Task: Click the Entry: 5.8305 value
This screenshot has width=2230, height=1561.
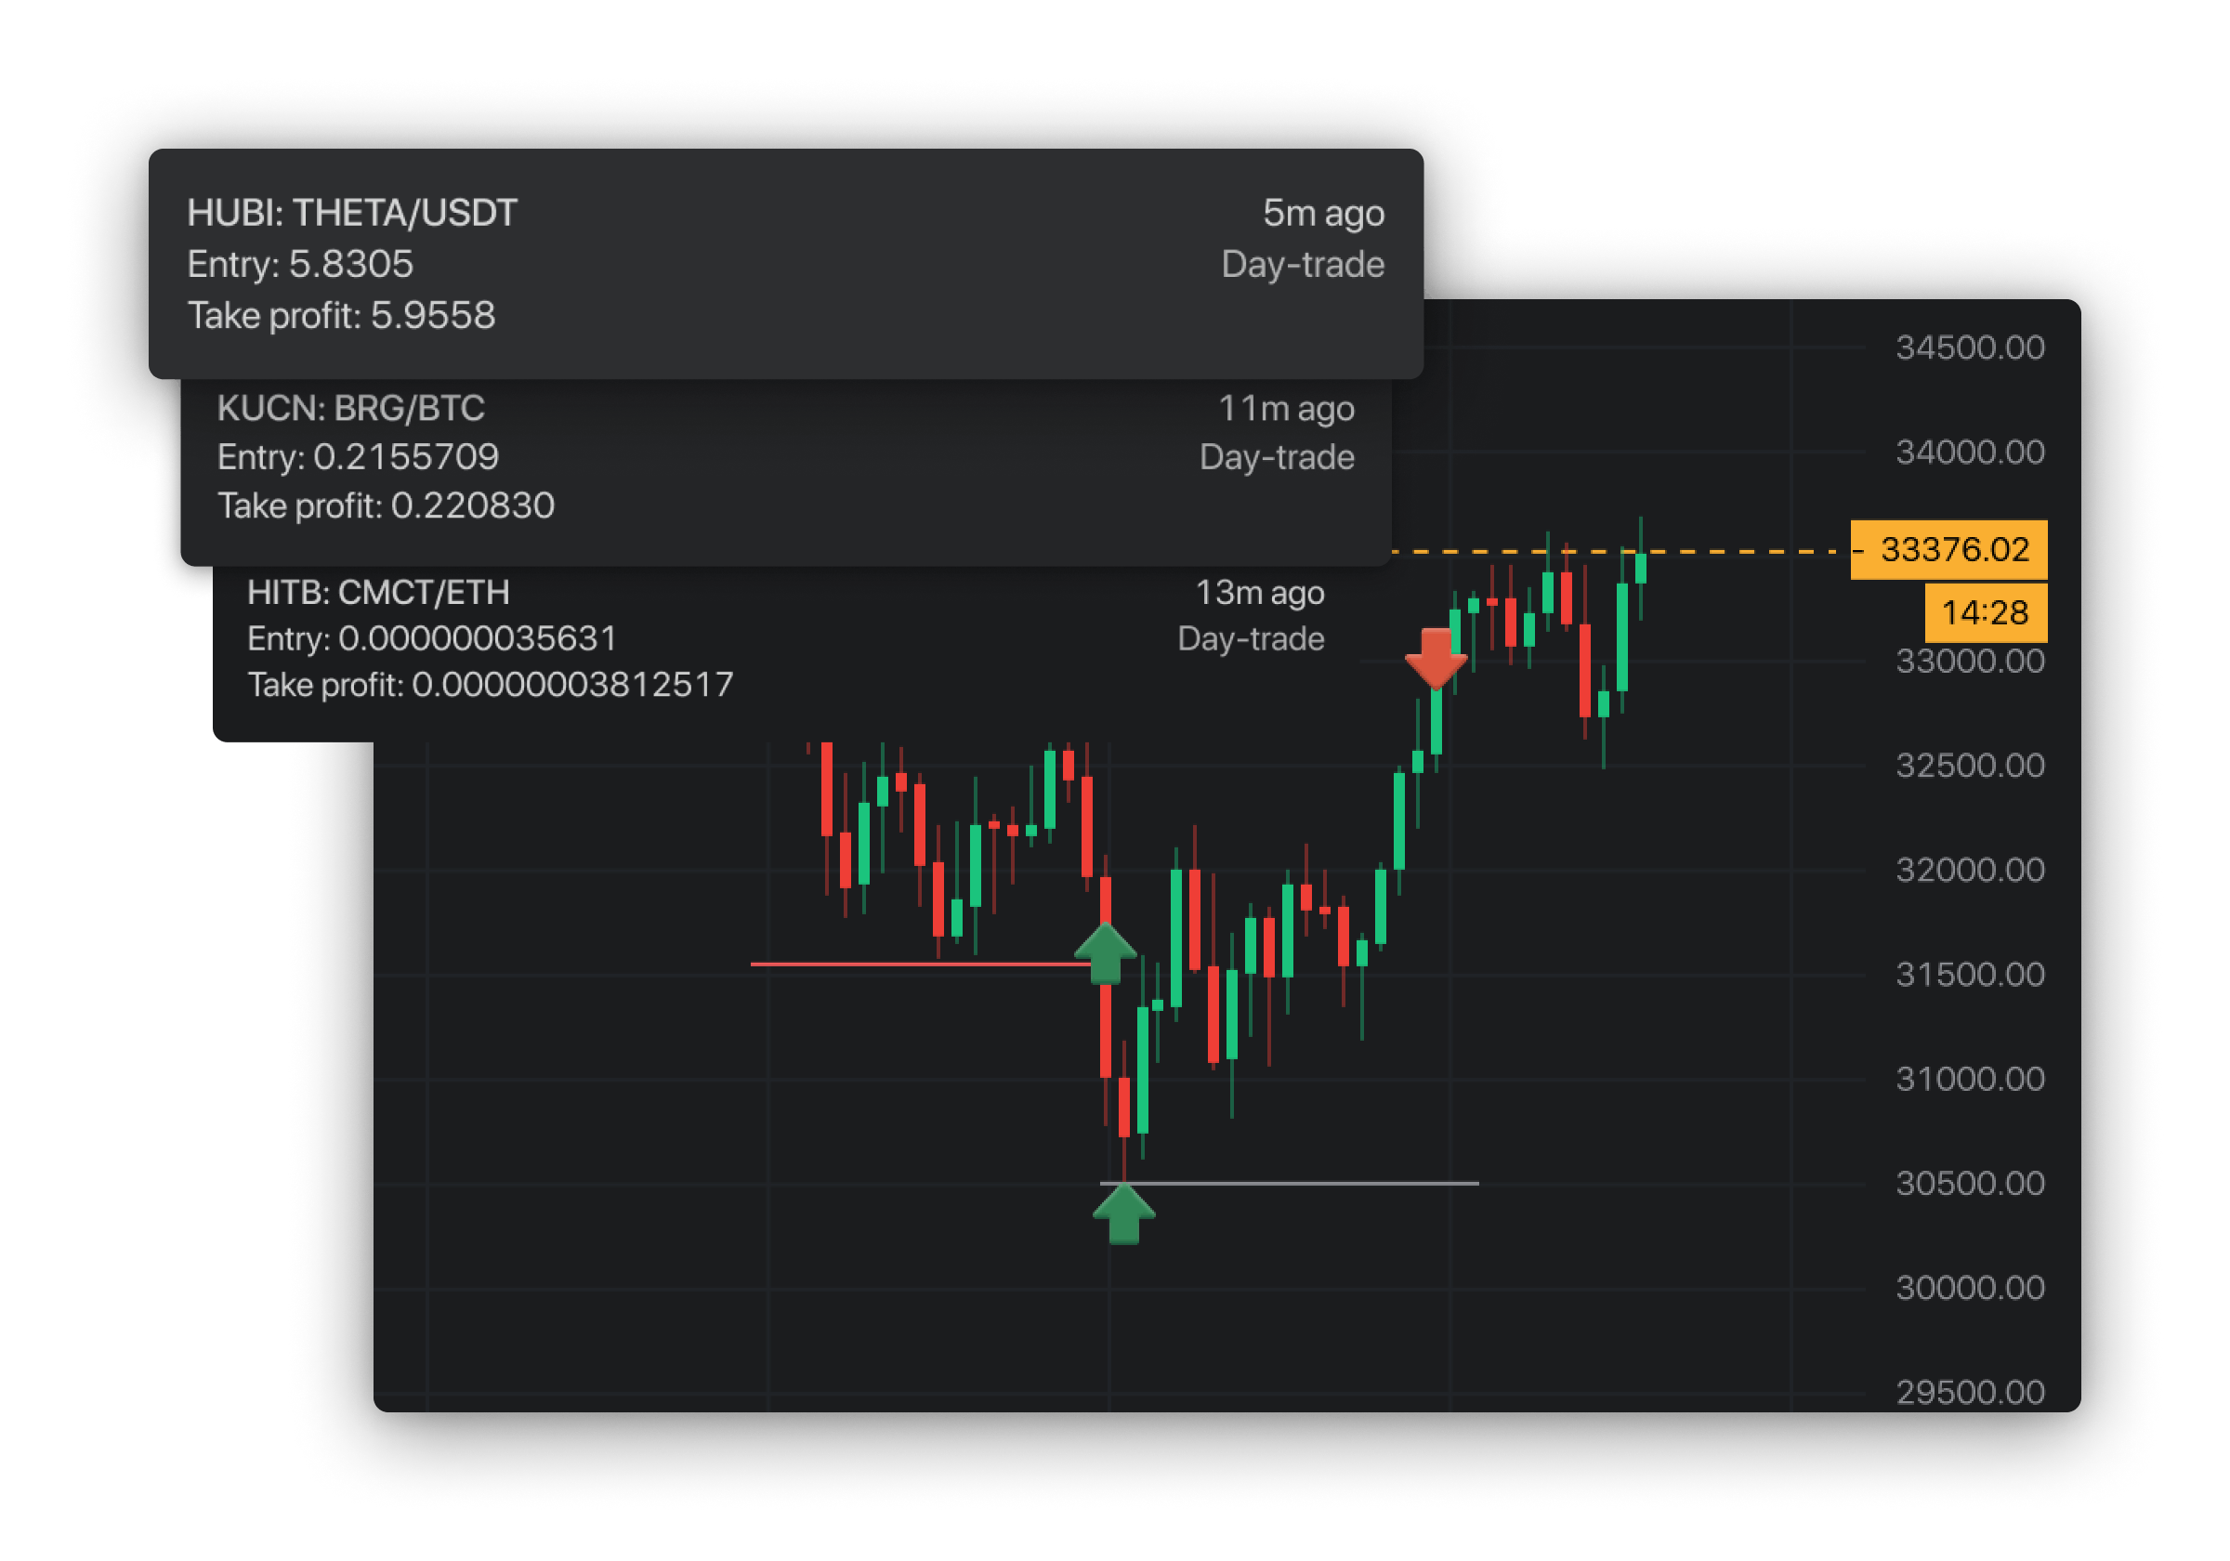Action: 300,264
